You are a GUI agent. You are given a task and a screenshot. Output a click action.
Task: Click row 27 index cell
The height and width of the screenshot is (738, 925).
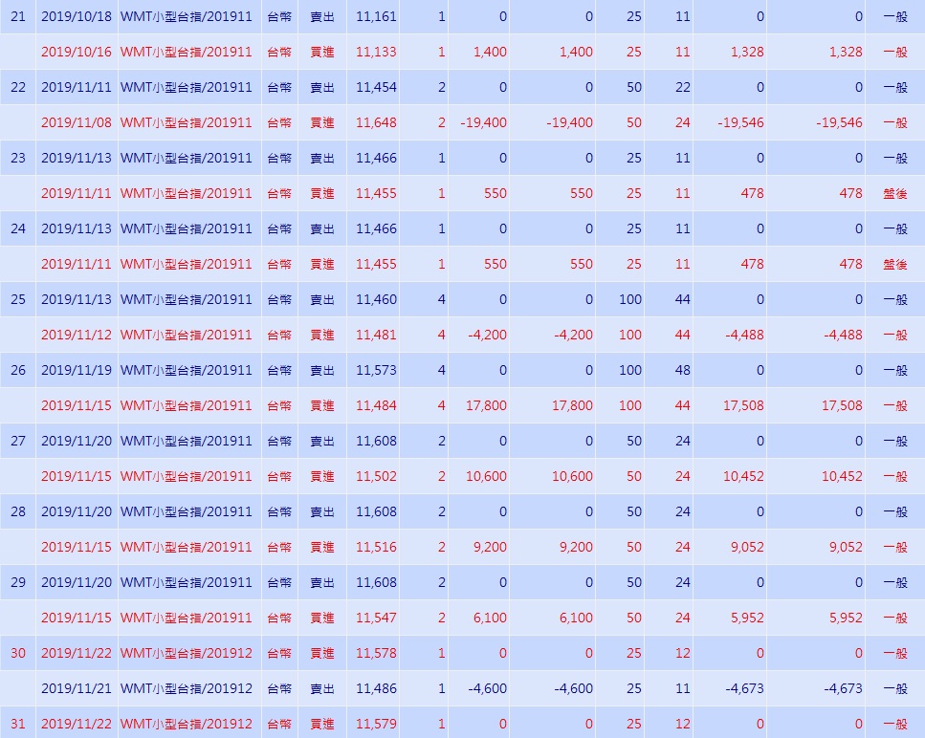coord(18,441)
